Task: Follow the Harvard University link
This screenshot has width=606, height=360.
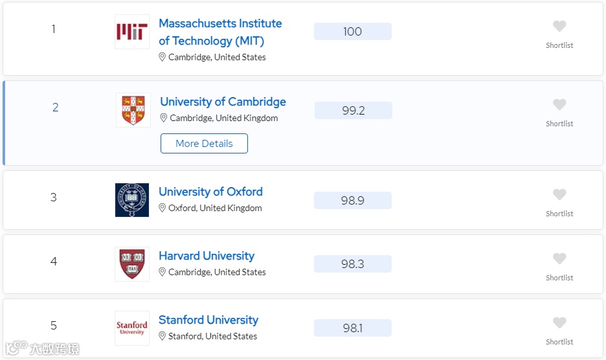Action: (207, 256)
